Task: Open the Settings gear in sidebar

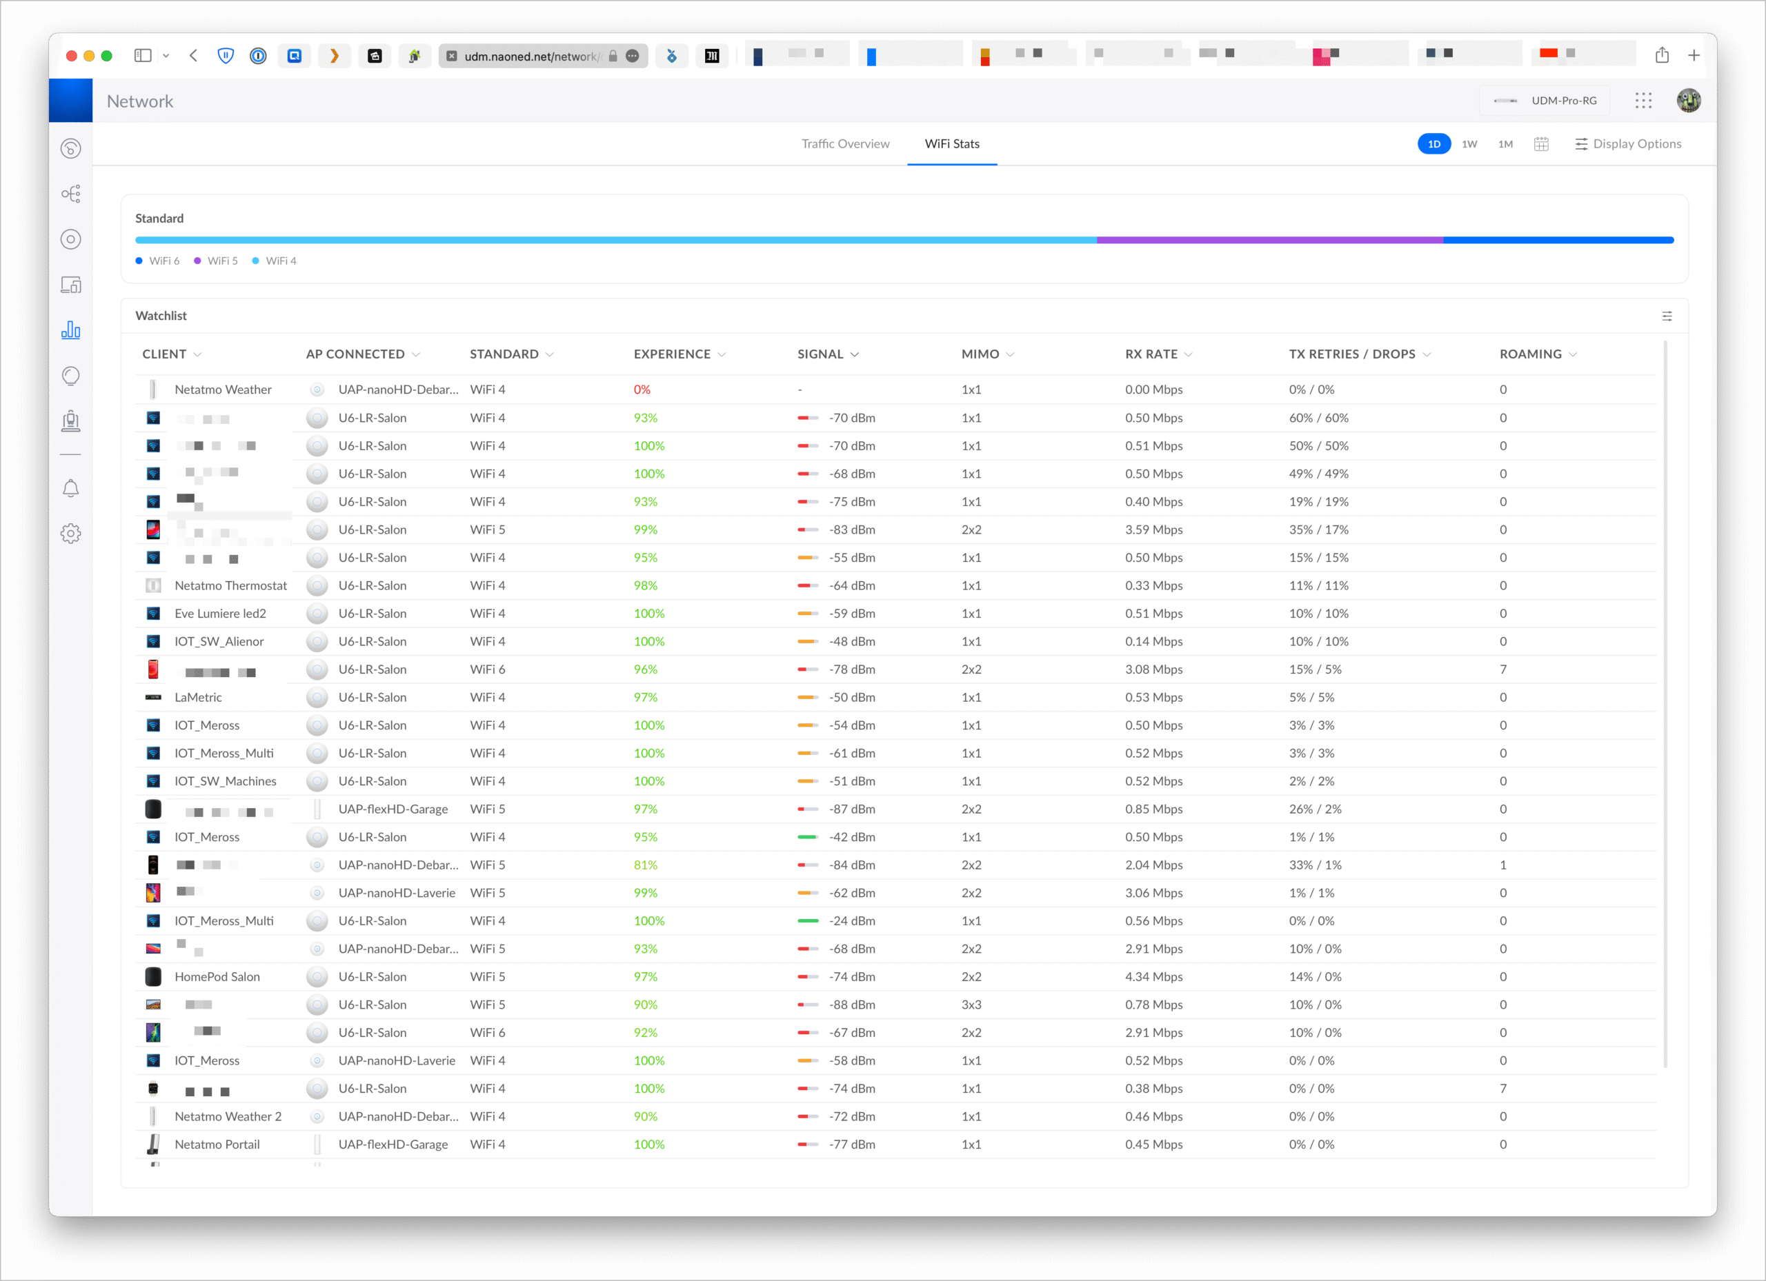Action: point(71,534)
